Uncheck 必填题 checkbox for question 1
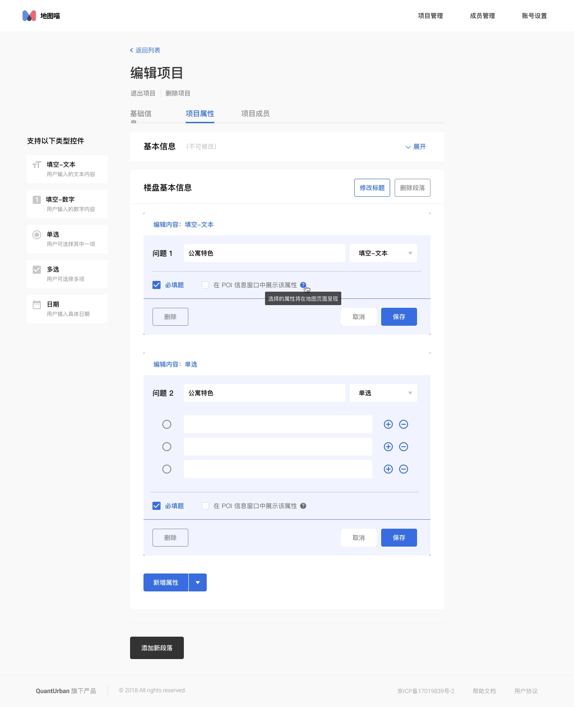This screenshot has height=707, width=574. [x=157, y=285]
